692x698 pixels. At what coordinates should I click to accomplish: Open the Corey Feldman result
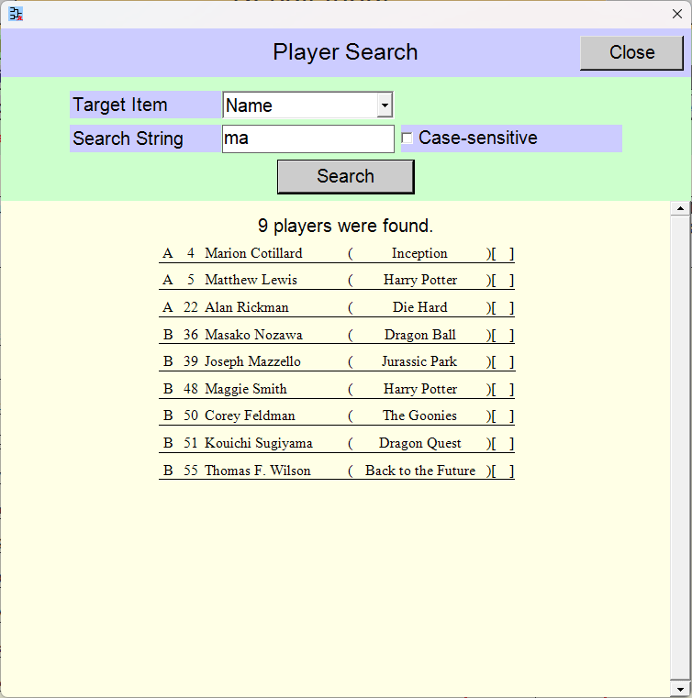pyautogui.click(x=337, y=415)
